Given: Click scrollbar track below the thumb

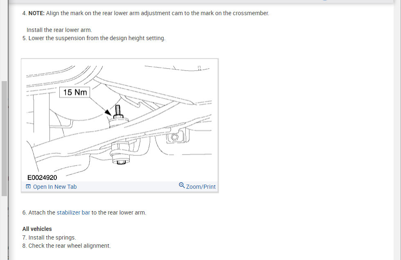Looking at the screenshot, I should (4, 228).
